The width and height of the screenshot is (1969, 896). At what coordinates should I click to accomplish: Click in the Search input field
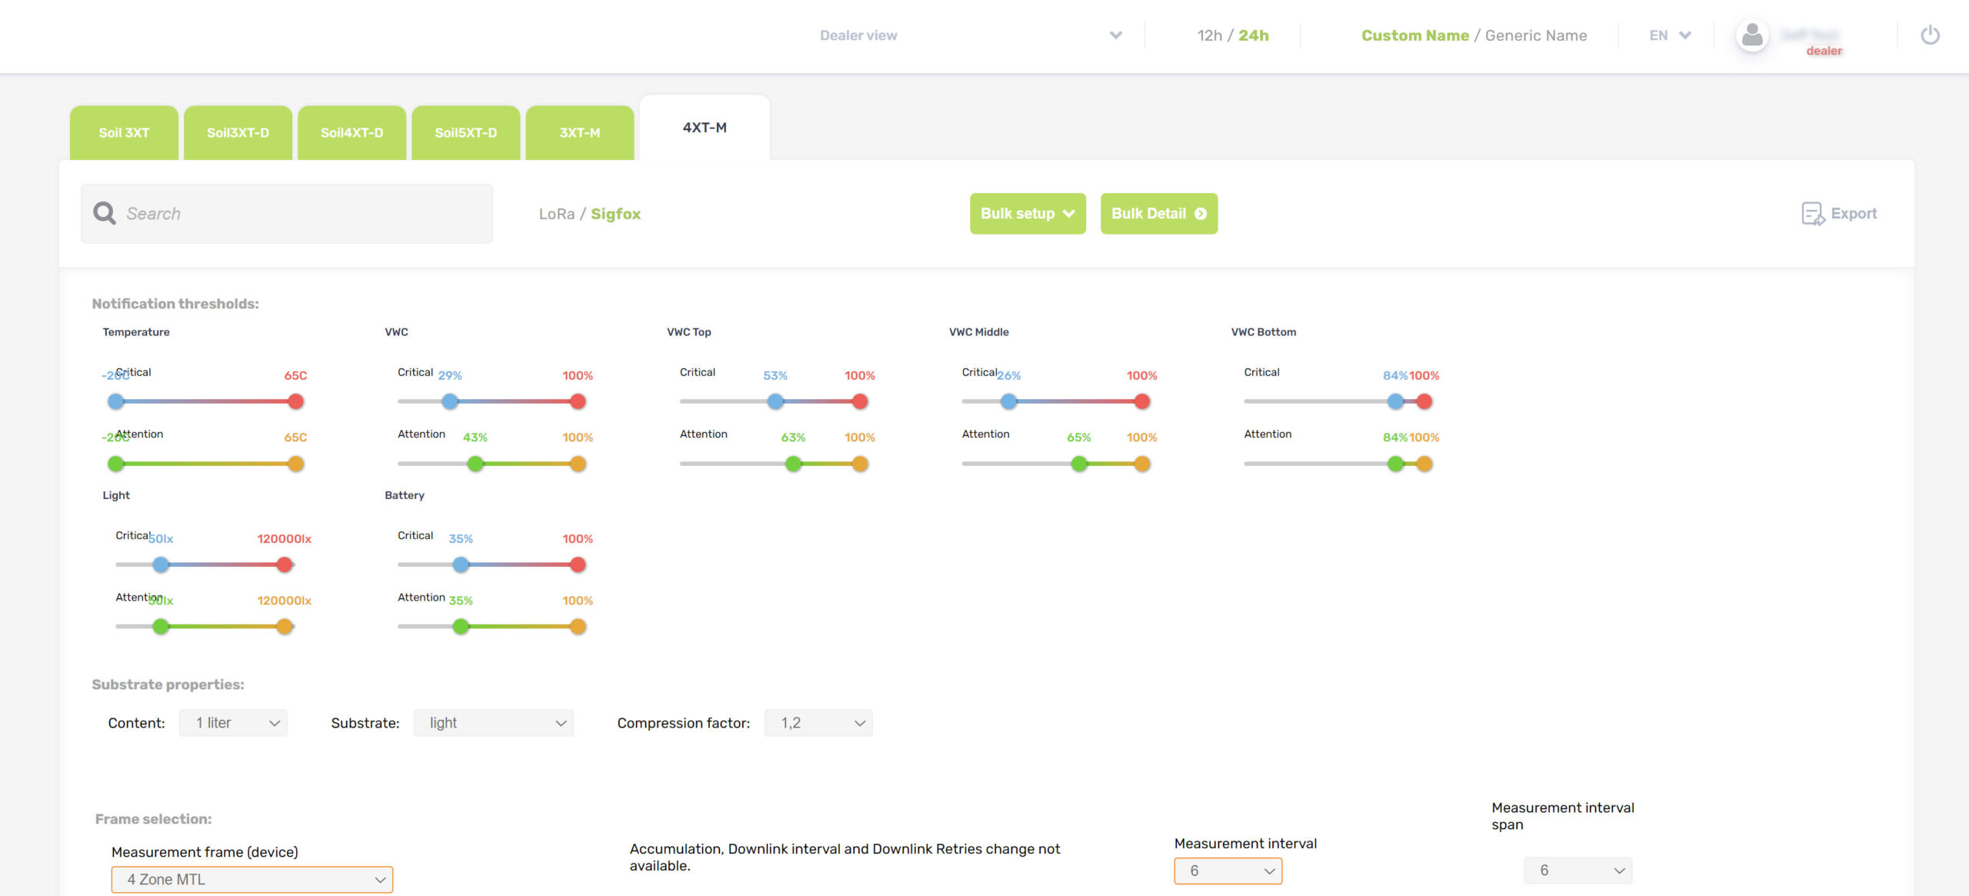pyautogui.click(x=287, y=214)
